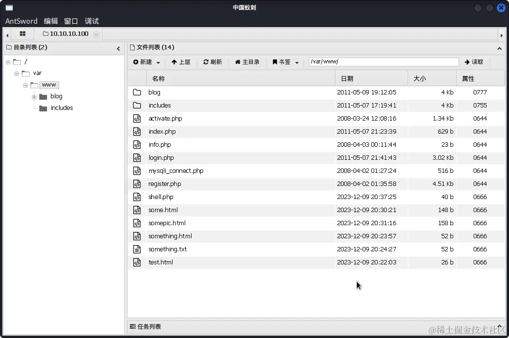Click the 0755 permission cell
This screenshot has height=338, width=509.
tap(480, 105)
